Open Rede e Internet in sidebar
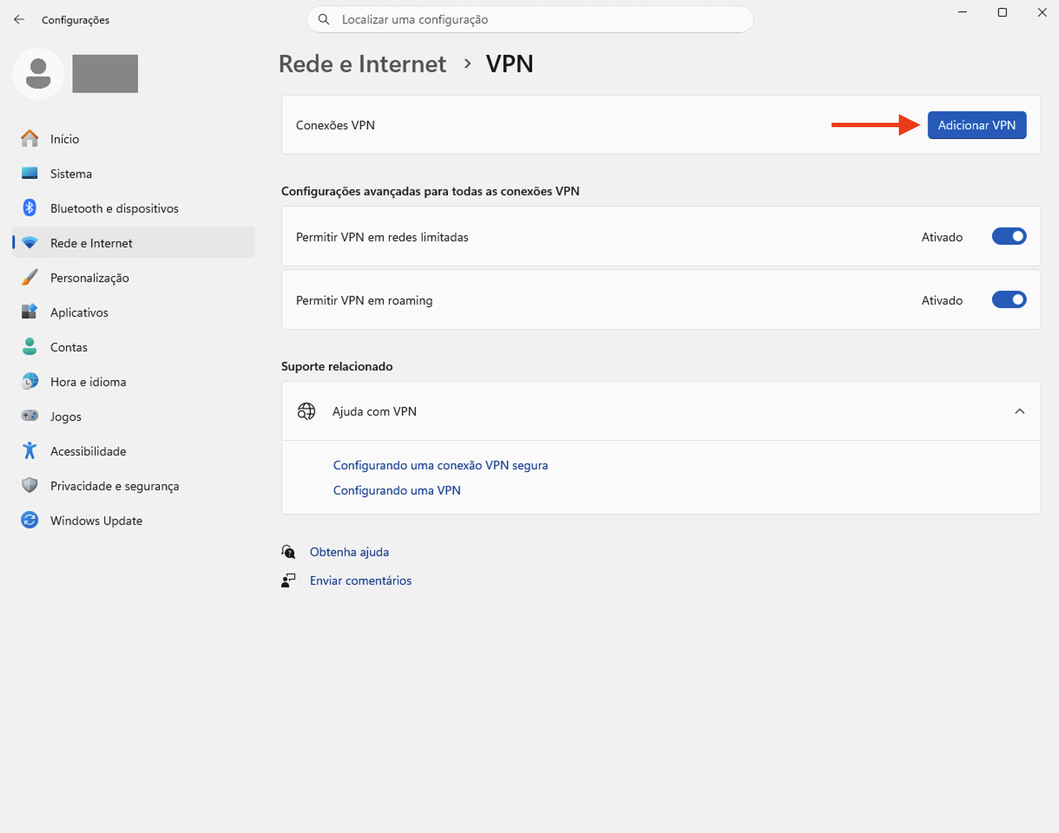The height and width of the screenshot is (833, 1059). pyautogui.click(x=134, y=243)
